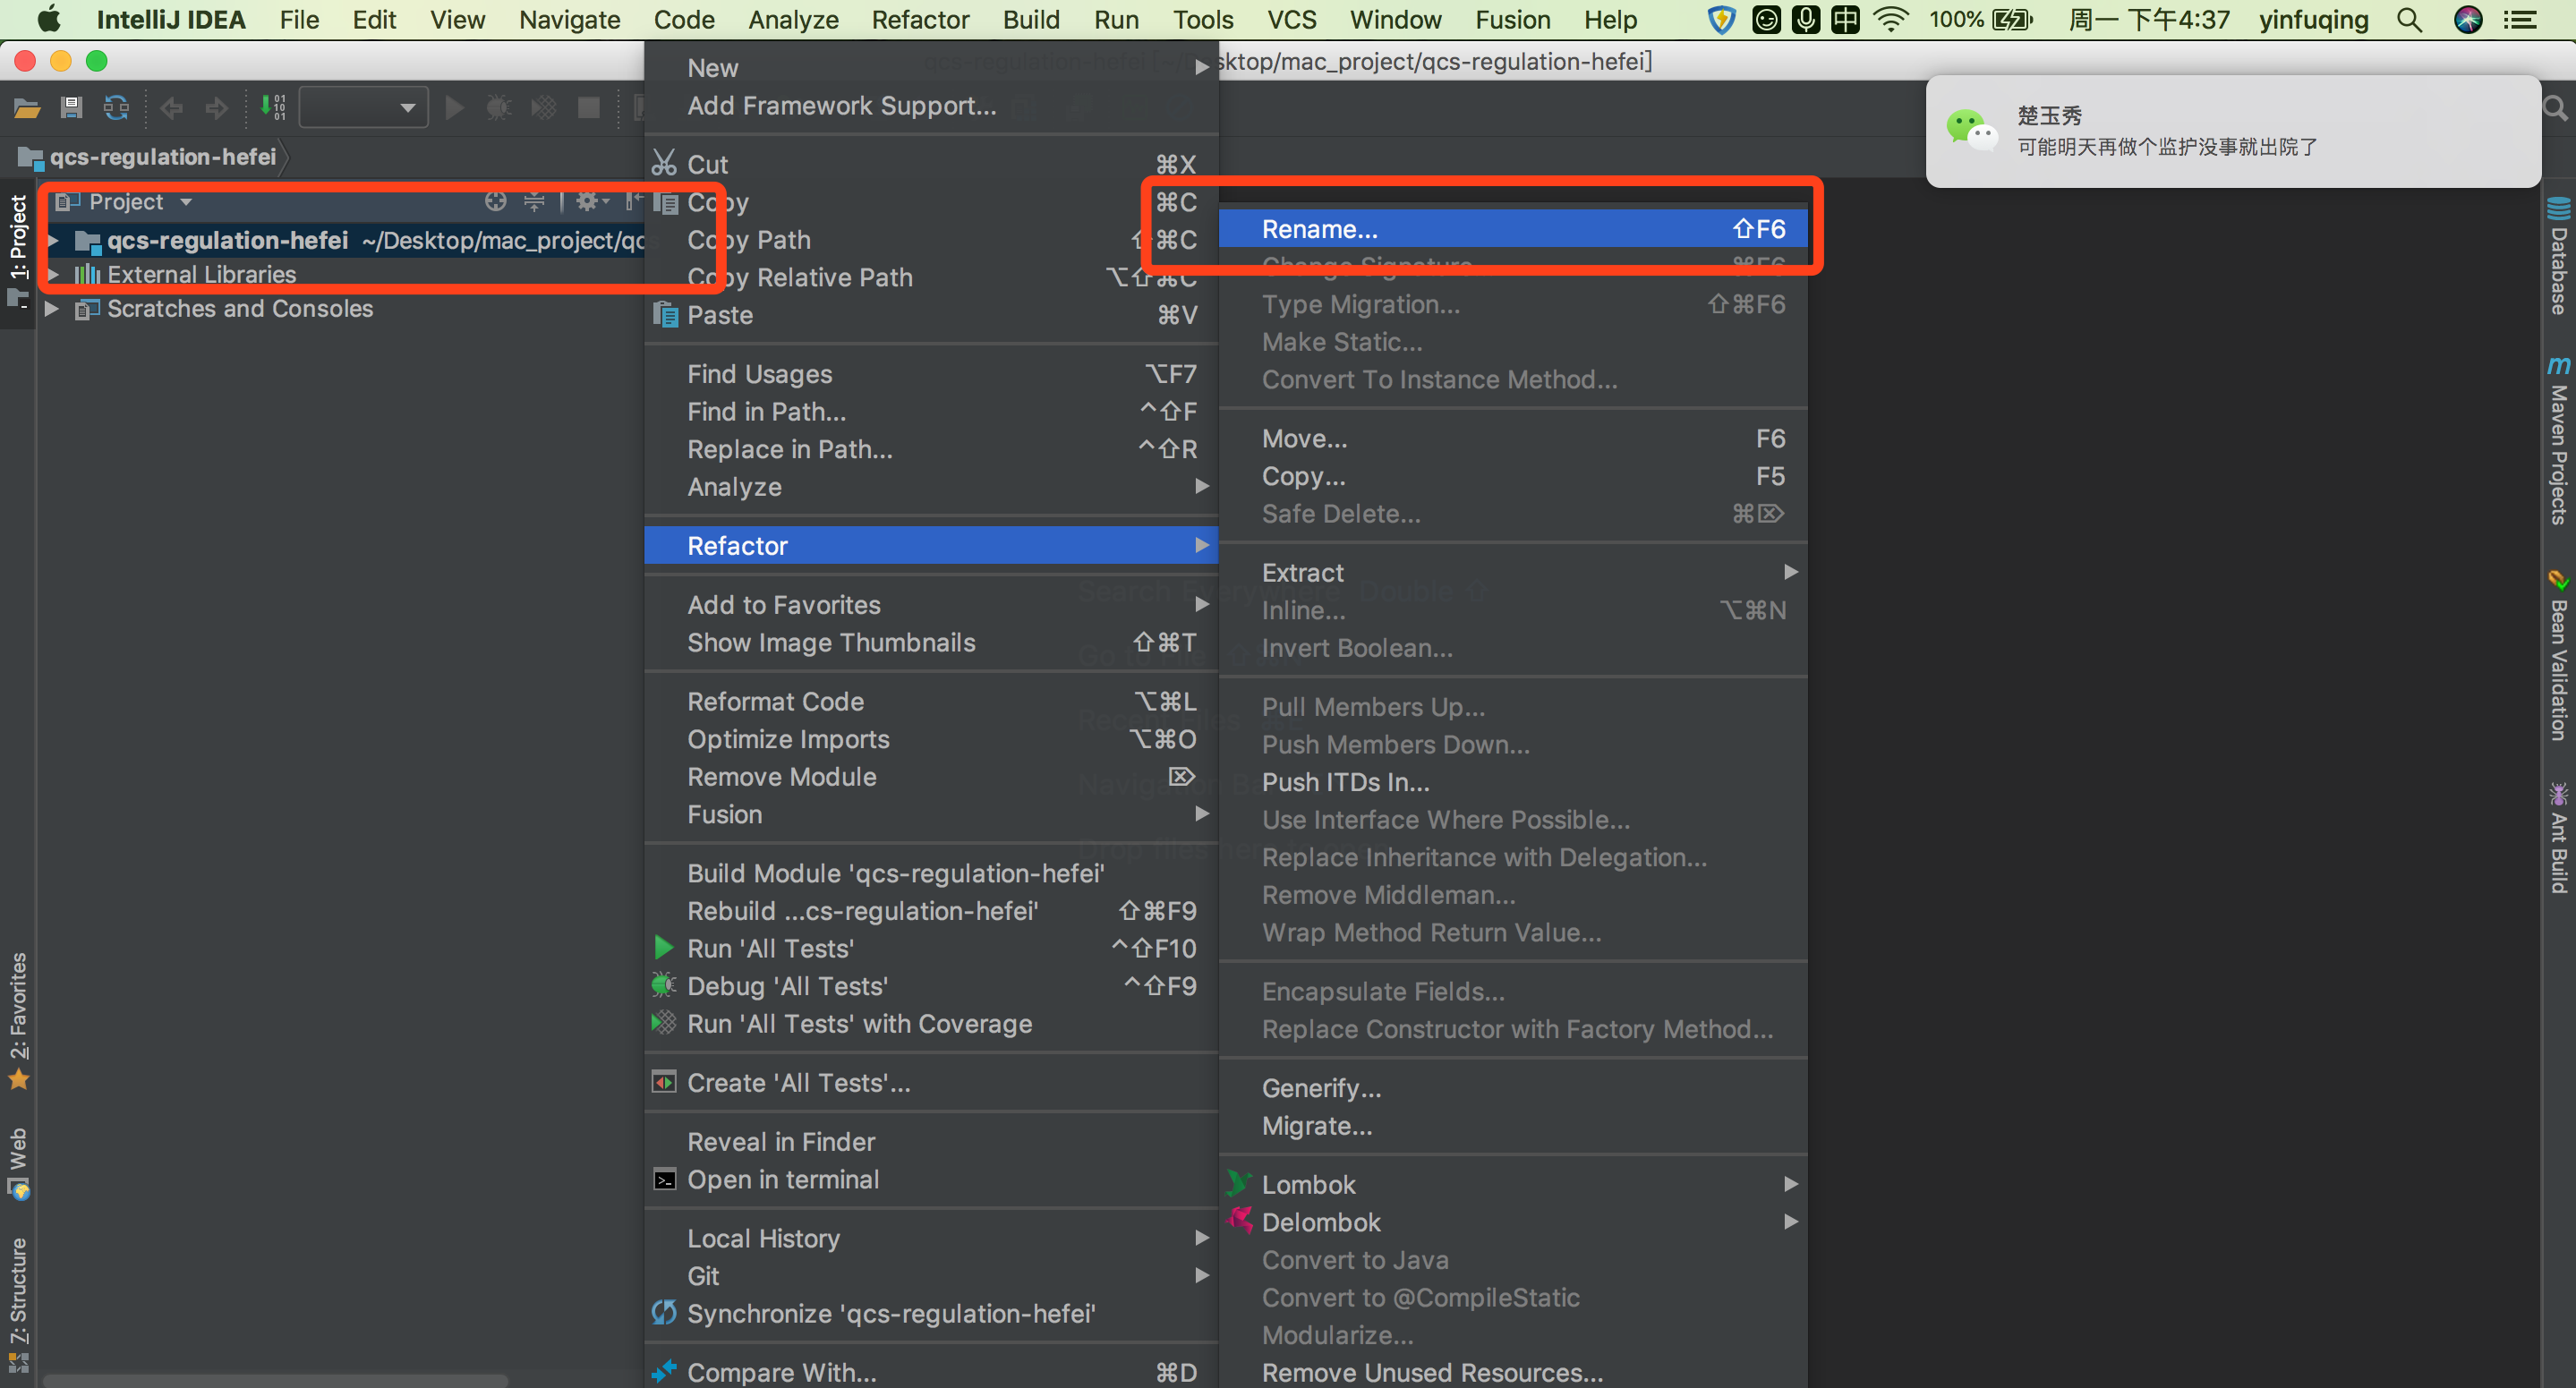Click the Wi-Fi icon in menu bar
The height and width of the screenshot is (1388, 2576).
coord(1890,20)
